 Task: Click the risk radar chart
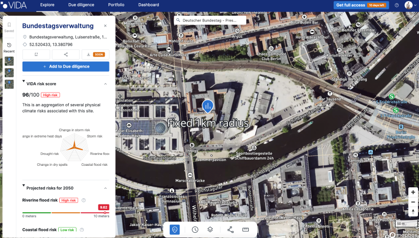point(74,148)
